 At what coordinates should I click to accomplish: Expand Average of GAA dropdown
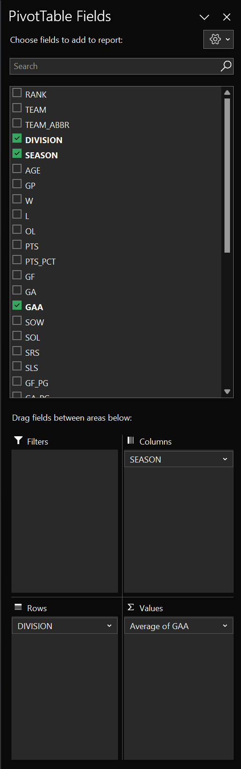pos(225,626)
